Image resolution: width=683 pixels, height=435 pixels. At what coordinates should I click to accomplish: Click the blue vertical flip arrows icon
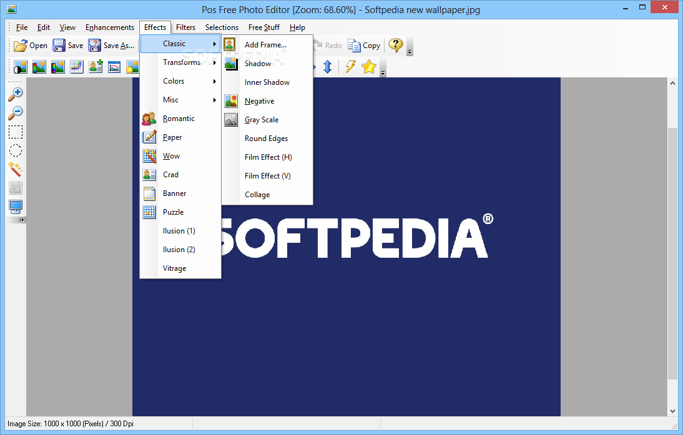tap(328, 67)
